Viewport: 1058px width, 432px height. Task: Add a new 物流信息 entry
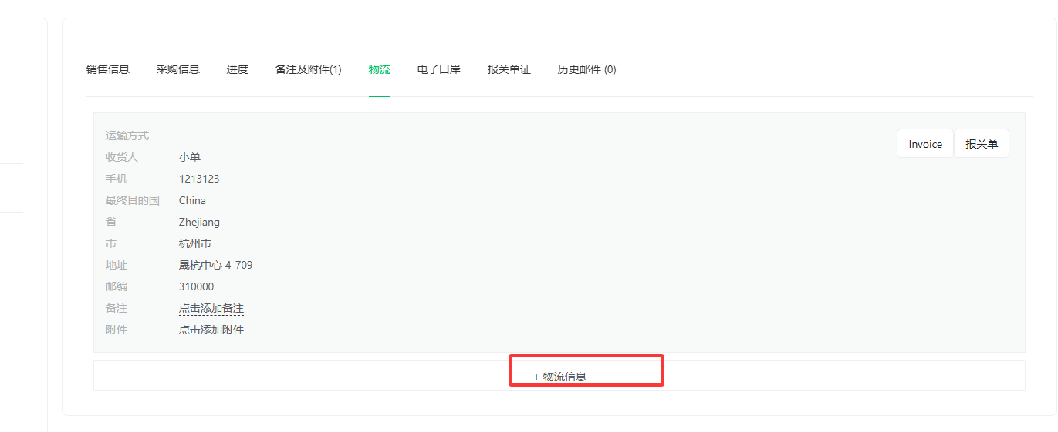(559, 376)
